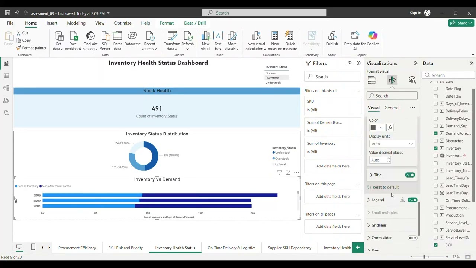476x268 pixels.
Task: Click Reset to default
Action: point(383,188)
